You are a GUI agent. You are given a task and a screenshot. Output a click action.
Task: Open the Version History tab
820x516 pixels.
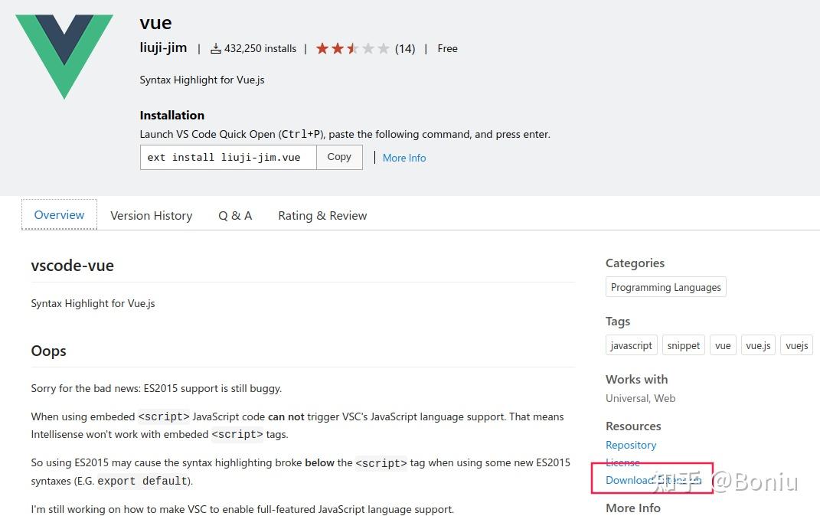(x=151, y=216)
